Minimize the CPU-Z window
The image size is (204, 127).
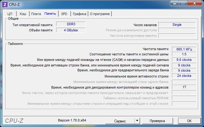click(x=175, y=3)
